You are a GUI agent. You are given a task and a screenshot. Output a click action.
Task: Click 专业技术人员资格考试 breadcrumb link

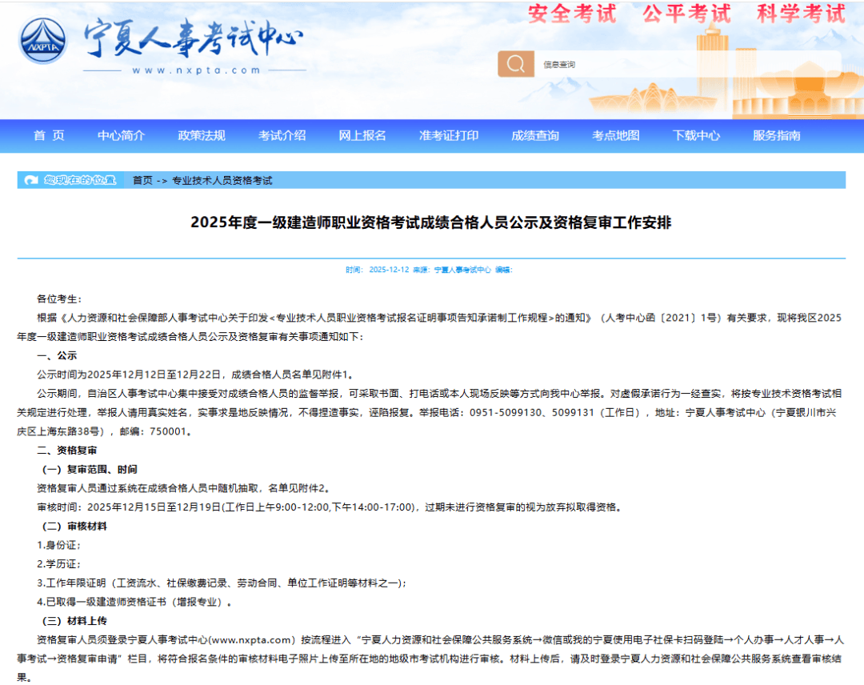point(222,180)
